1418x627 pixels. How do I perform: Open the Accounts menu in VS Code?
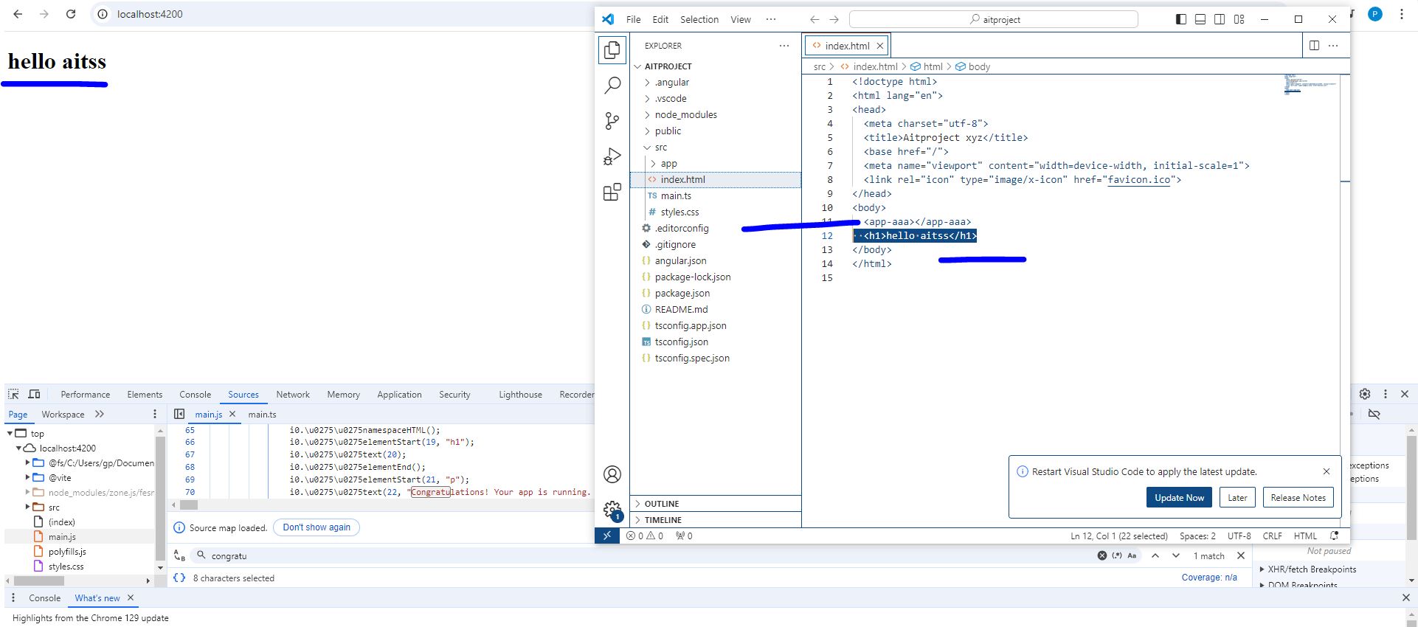(612, 474)
